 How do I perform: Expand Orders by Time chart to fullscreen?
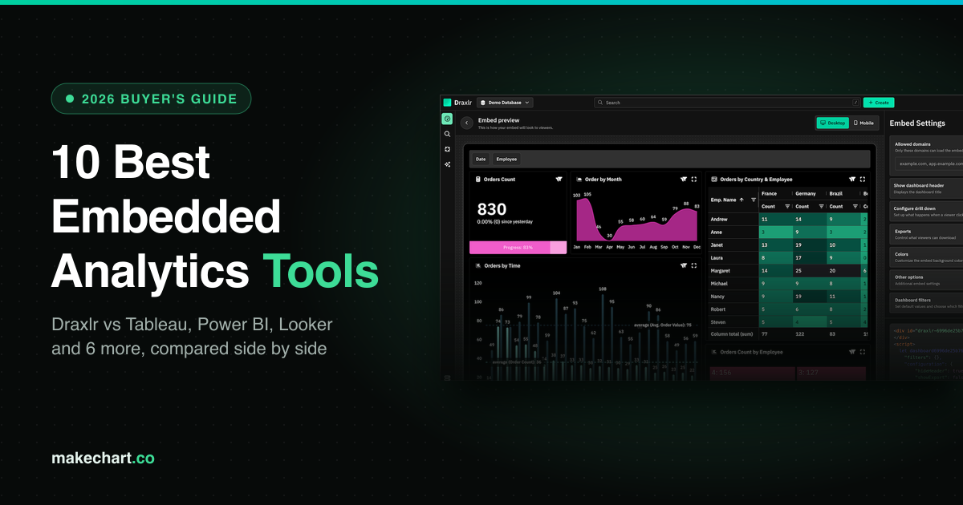[694, 265]
